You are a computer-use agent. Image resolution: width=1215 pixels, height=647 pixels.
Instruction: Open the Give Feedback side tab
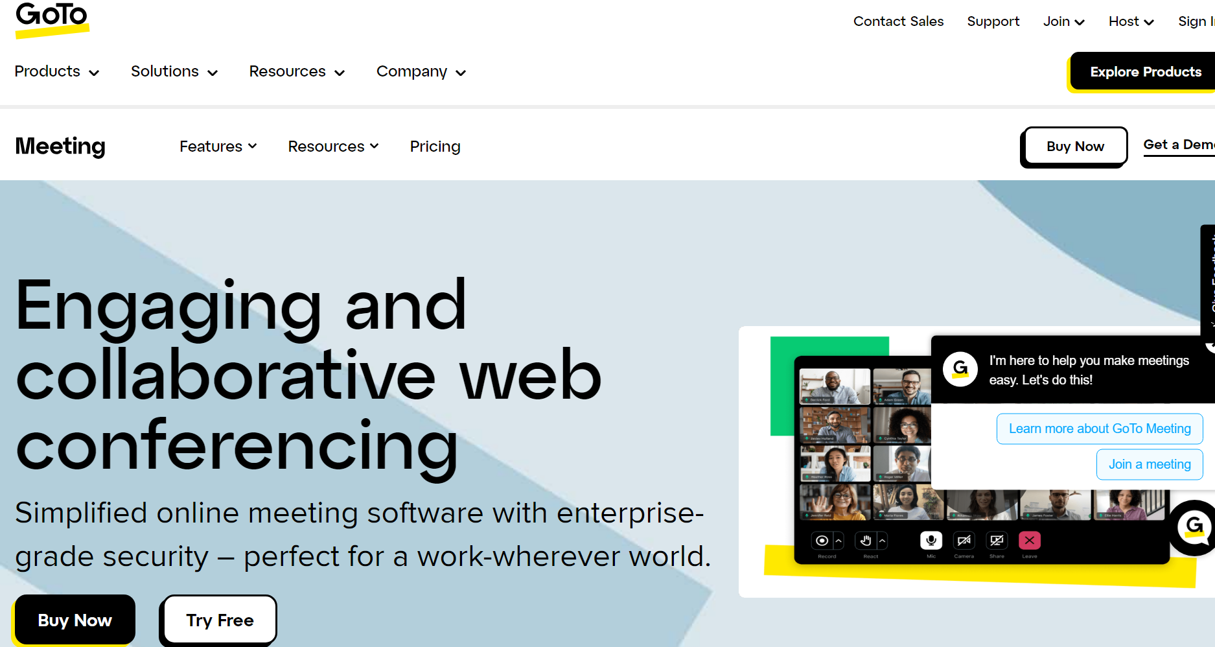click(1208, 285)
